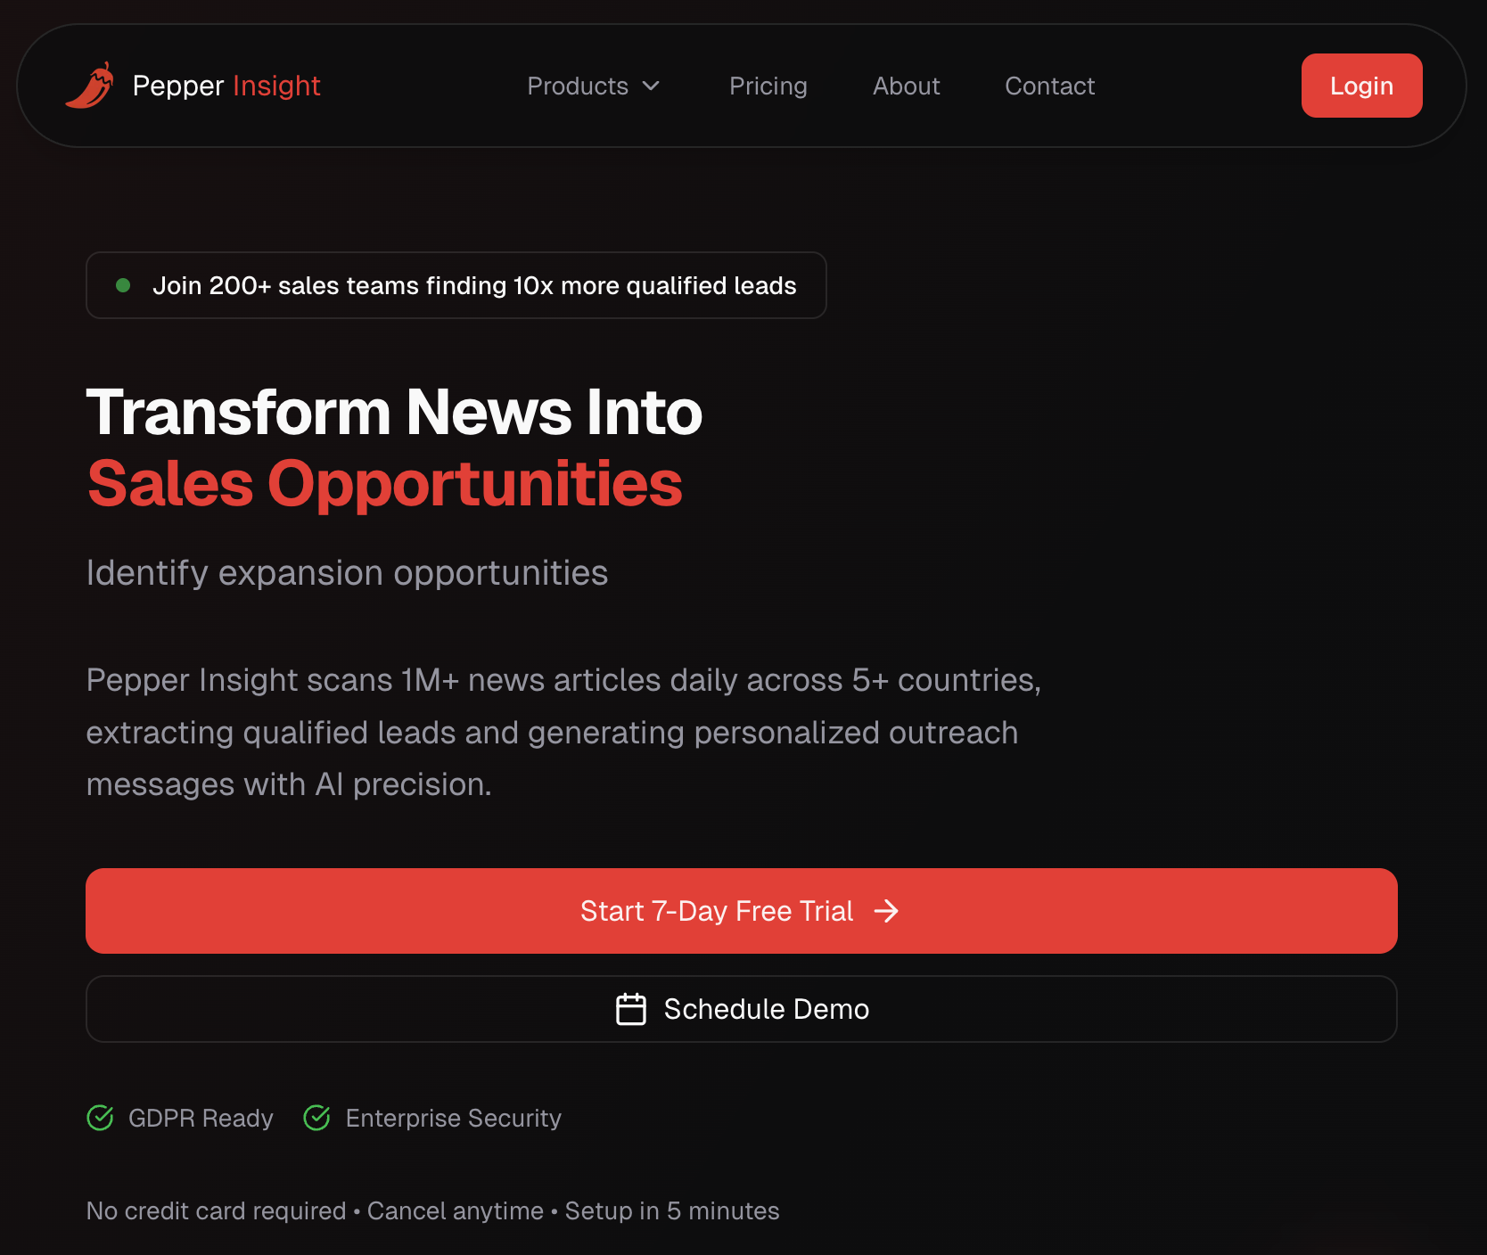Open the About page
The width and height of the screenshot is (1487, 1255).
click(x=907, y=86)
